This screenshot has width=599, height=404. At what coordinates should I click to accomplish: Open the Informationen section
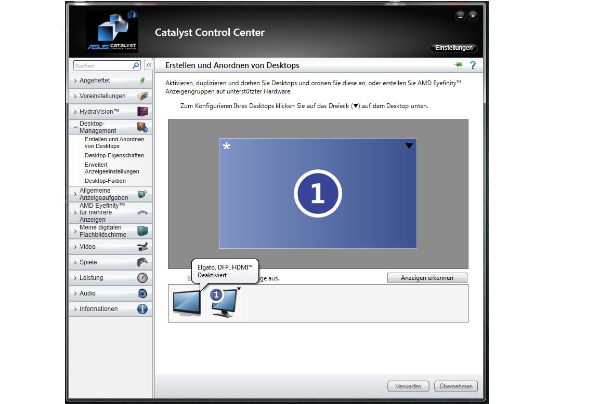coord(111,309)
